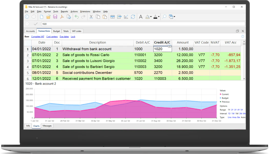Click the text color swatch icon
This screenshot has width=269, height=154.
pyautogui.click(x=156, y=17)
